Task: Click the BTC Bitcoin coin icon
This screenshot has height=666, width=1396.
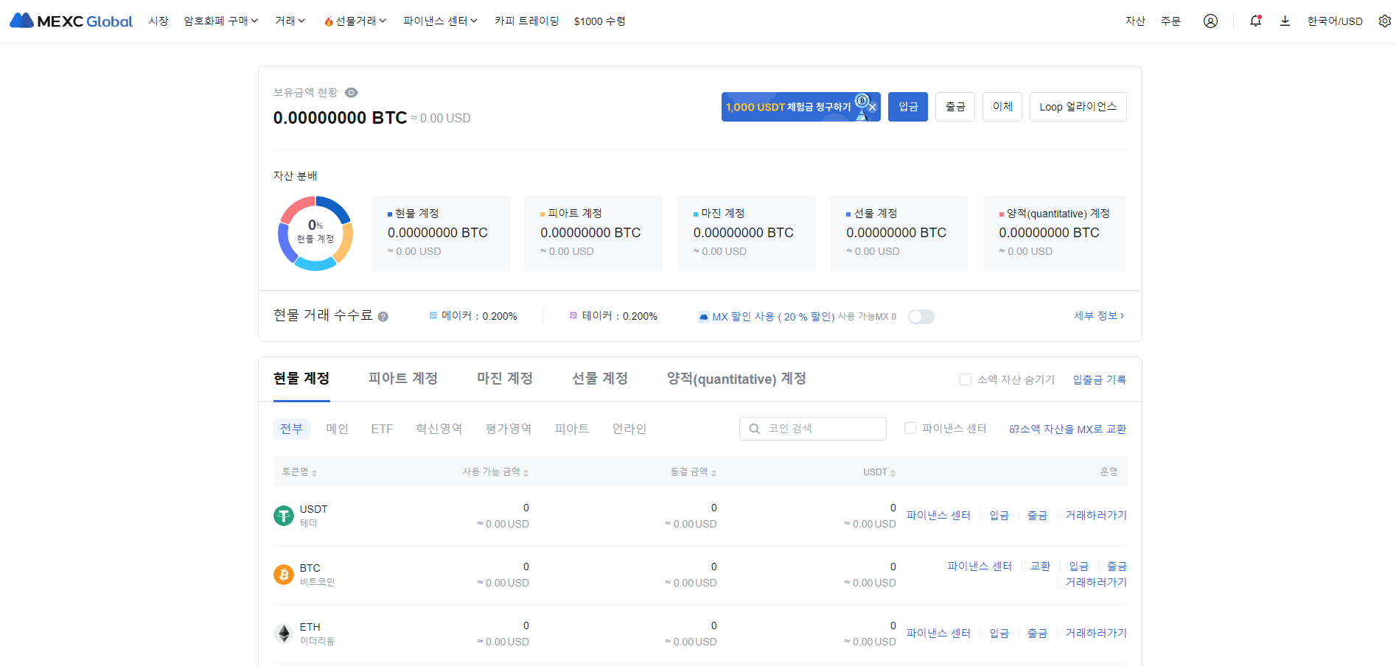Action: (284, 575)
